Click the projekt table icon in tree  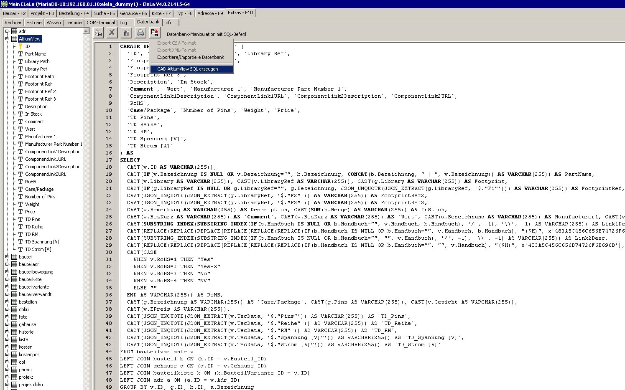[14, 377]
